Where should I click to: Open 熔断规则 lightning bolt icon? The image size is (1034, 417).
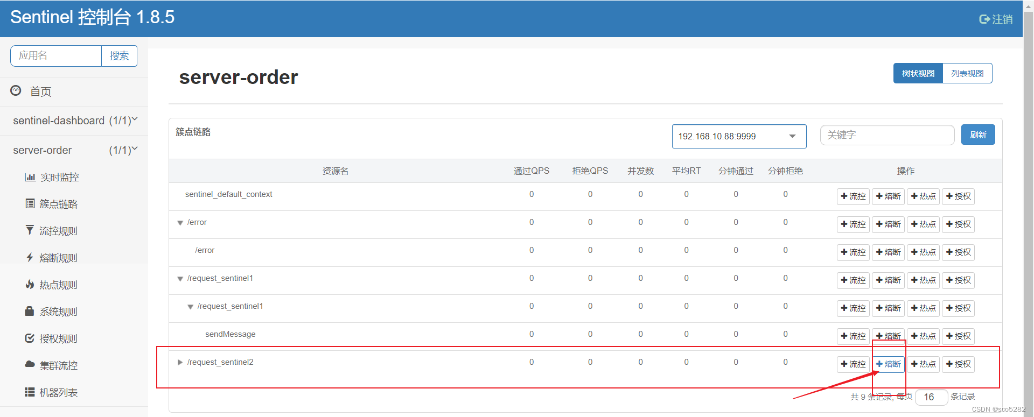30,257
